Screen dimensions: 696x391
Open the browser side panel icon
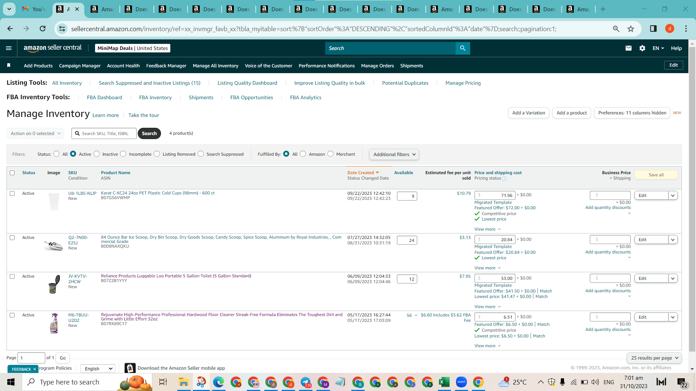(653, 29)
